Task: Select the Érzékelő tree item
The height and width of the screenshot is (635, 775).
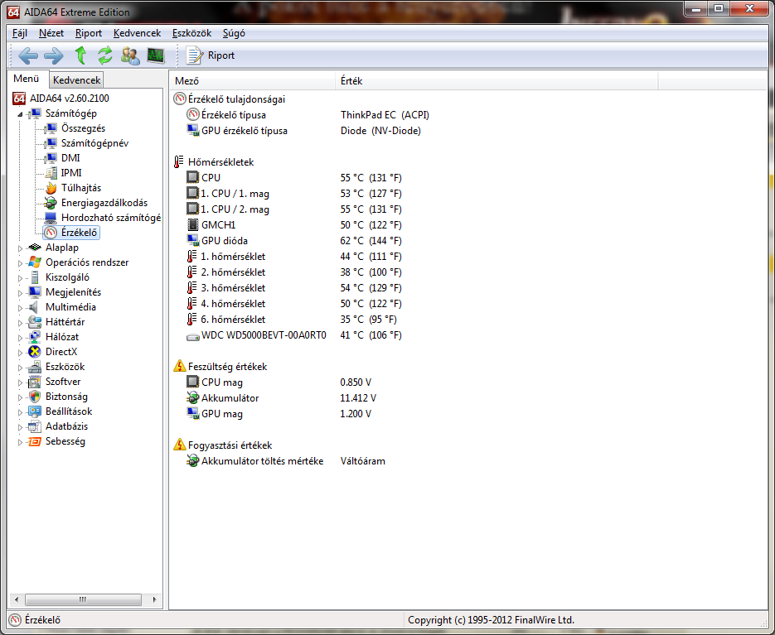Action: 79,233
